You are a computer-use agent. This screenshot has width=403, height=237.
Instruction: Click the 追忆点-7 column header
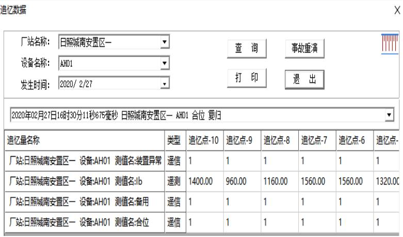click(x=317, y=140)
